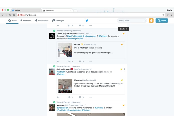Click the bird icon on Monique's bottom tweet

coord(124,105)
